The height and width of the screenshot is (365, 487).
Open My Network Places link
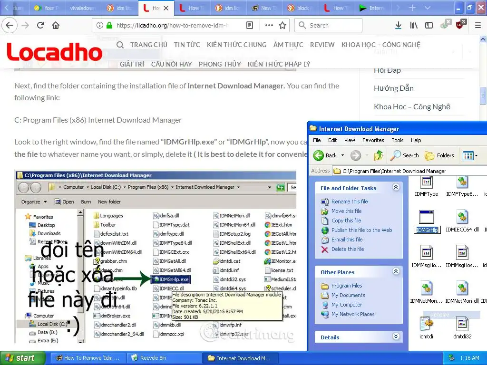pyautogui.click(x=353, y=314)
